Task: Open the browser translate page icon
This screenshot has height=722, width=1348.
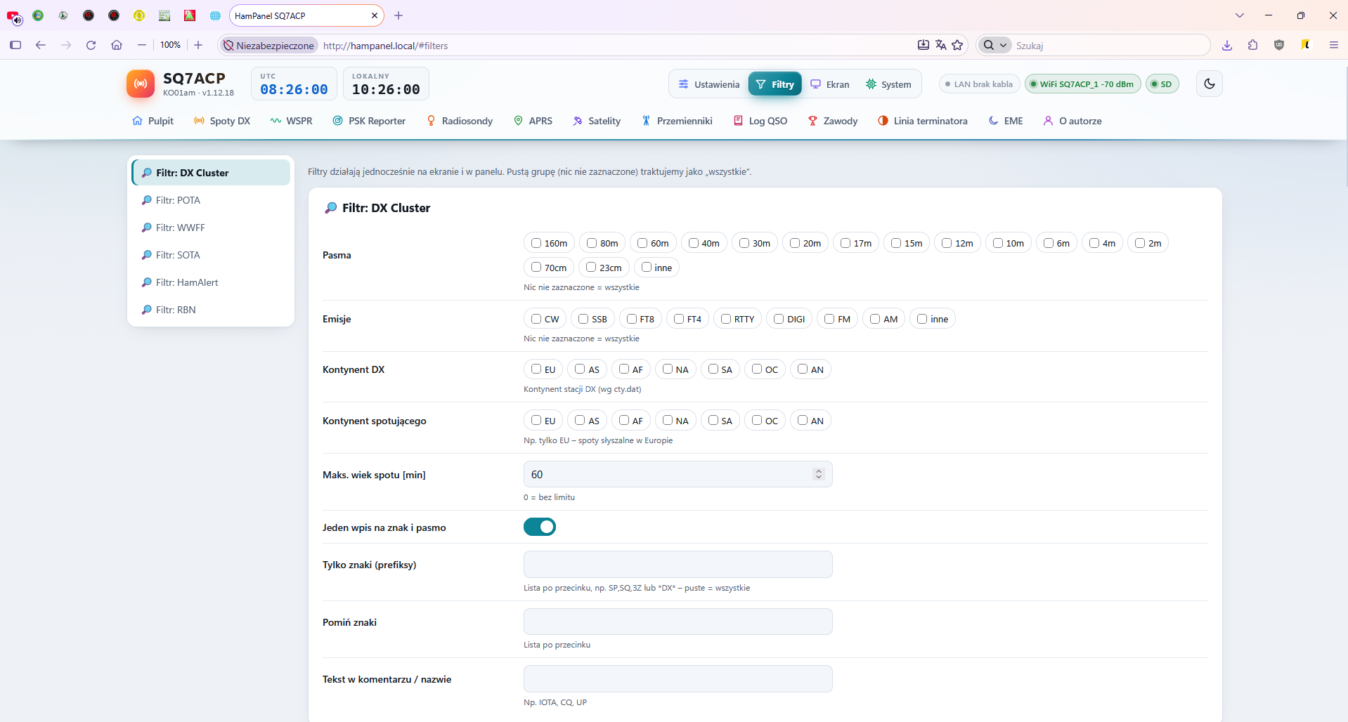Action: pyautogui.click(x=940, y=45)
